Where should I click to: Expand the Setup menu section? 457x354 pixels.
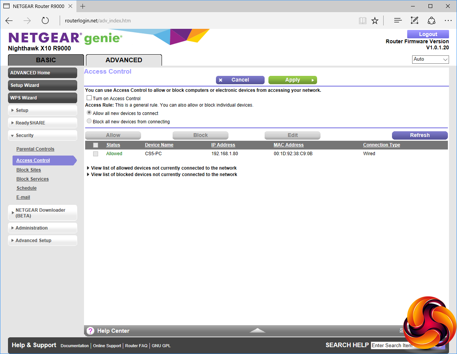tap(43, 110)
